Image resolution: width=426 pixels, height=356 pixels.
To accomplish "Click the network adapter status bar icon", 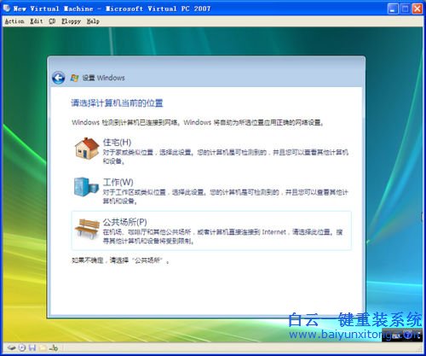I will (54, 347).
